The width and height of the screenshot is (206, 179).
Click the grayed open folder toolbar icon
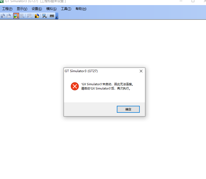pos(9,16)
